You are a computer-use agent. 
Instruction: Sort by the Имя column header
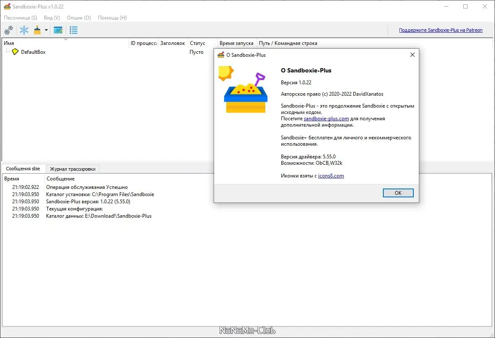point(65,43)
